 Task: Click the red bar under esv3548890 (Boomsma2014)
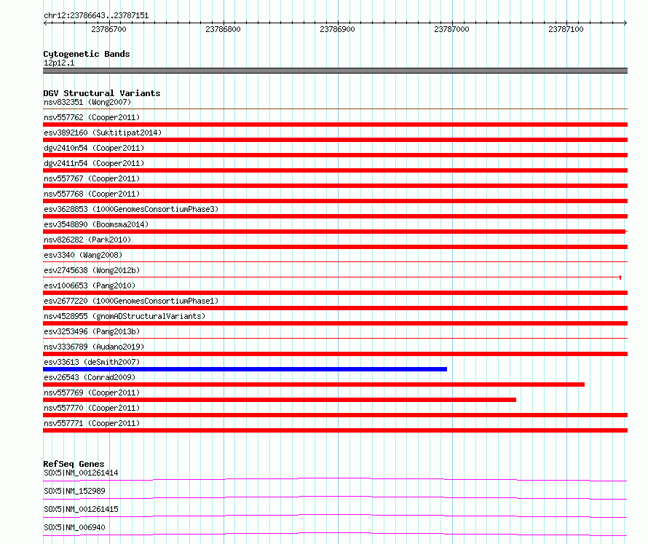click(x=334, y=232)
